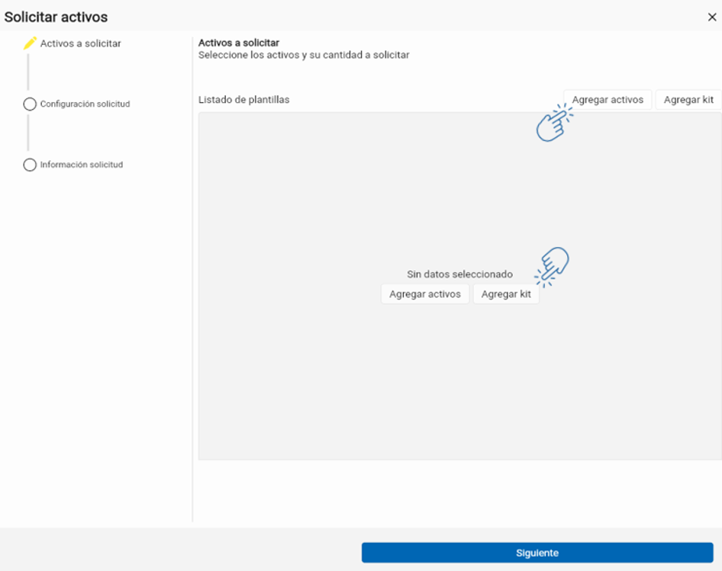Screen dimensions: 722x571
Task: Close the Solicitar activos dialog
Action: (x=712, y=17)
